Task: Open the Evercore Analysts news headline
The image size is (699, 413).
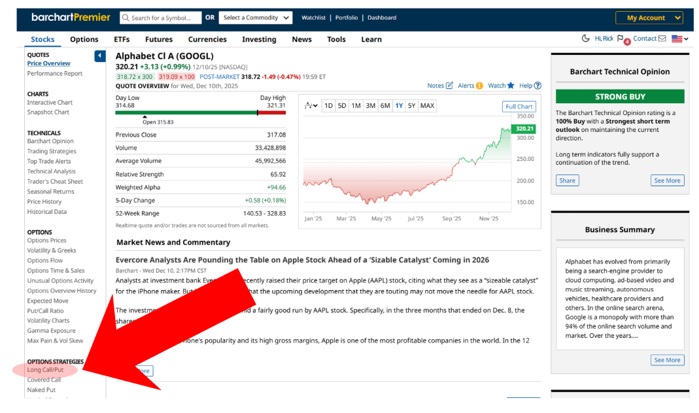Action: [x=302, y=259]
